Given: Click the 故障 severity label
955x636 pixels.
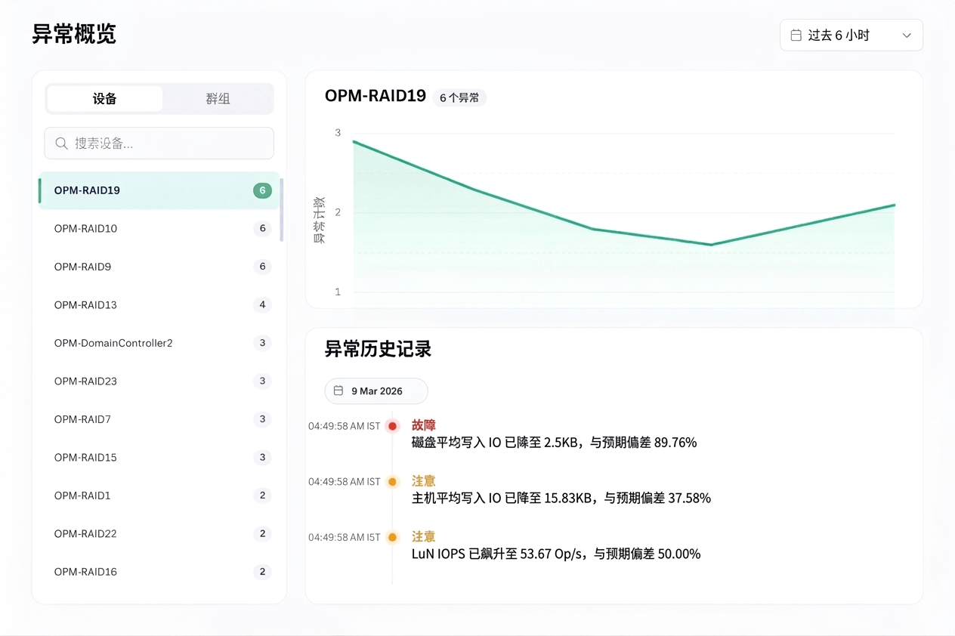Looking at the screenshot, I should (x=424, y=425).
